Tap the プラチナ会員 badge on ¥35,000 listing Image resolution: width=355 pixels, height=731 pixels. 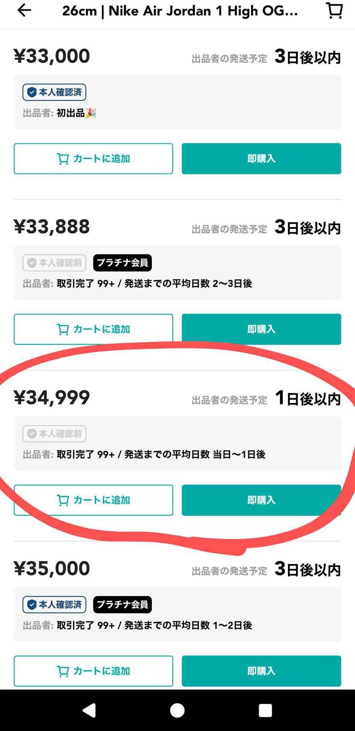[122, 604]
